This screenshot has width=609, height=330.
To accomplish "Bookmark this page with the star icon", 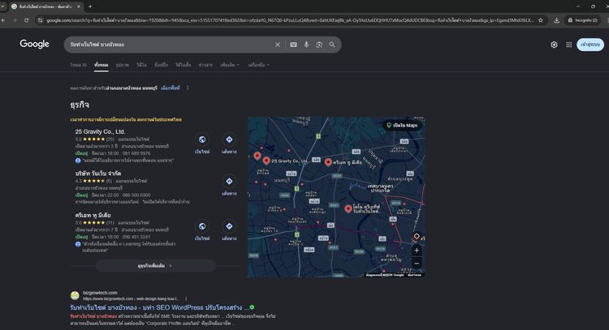I will pos(540,20).
